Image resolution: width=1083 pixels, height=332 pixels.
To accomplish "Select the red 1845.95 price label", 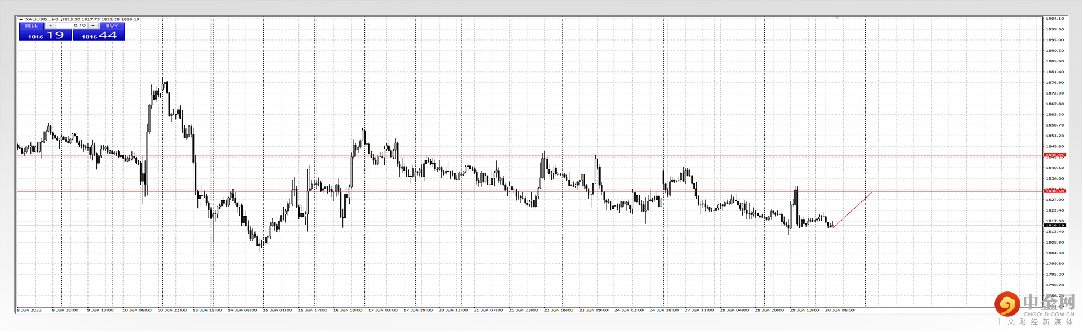I will [x=1054, y=155].
